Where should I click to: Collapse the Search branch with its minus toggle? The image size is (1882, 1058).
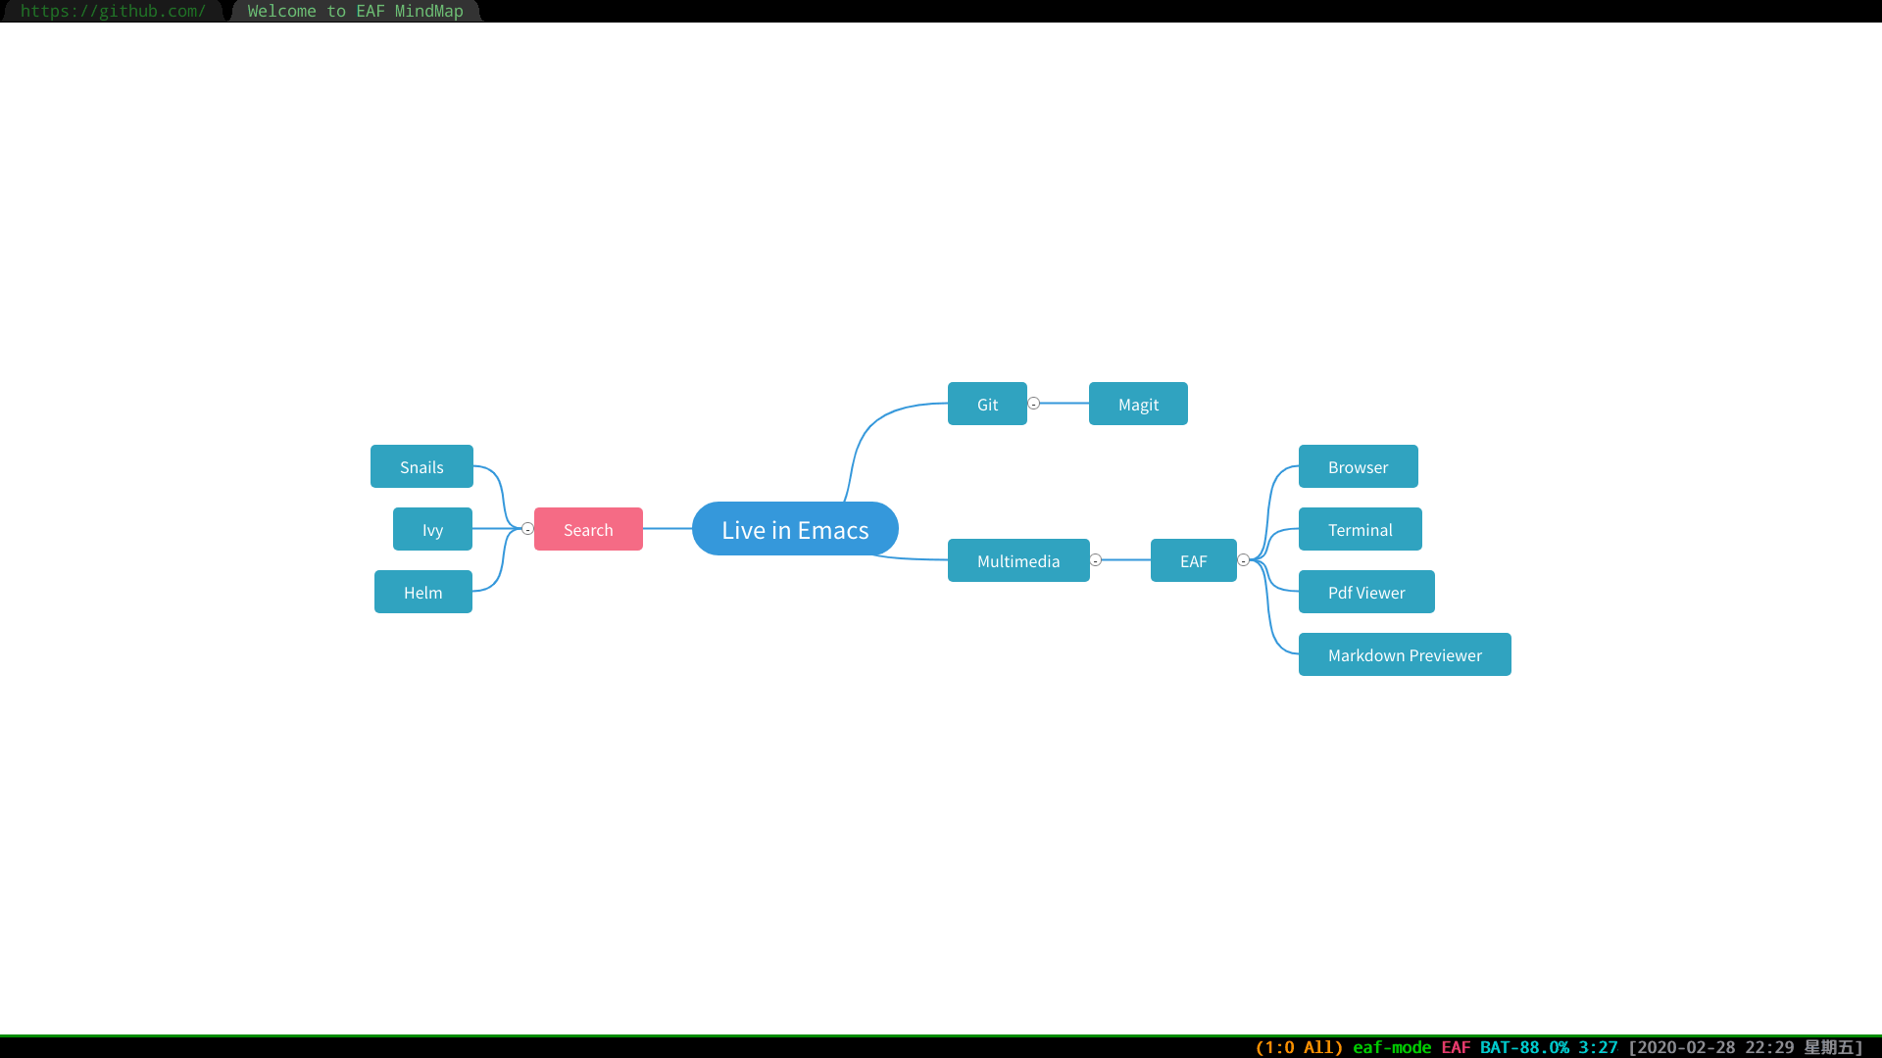tap(527, 529)
